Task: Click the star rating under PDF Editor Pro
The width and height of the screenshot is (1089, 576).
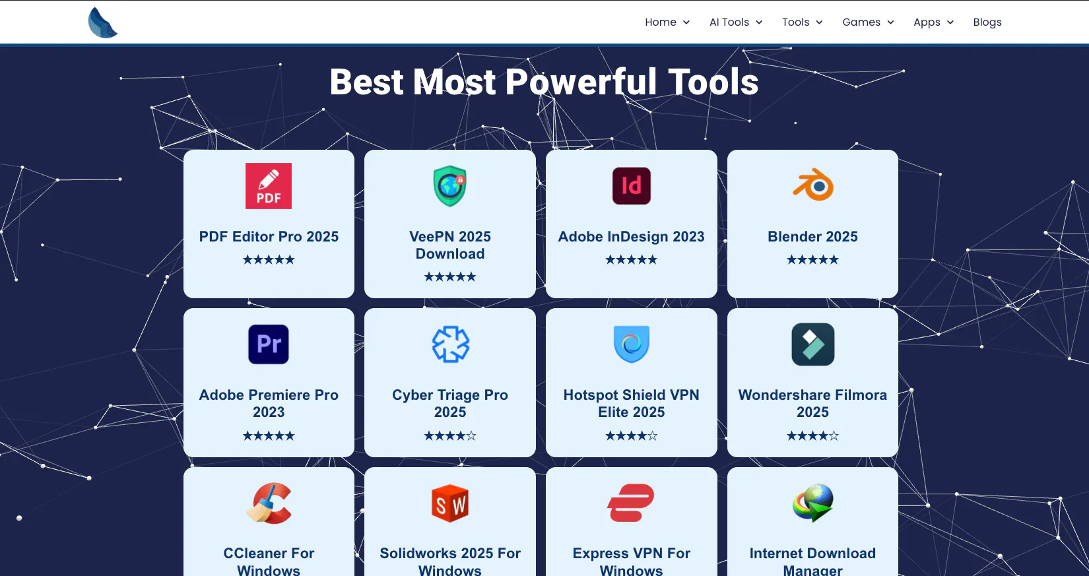Action: point(269,259)
